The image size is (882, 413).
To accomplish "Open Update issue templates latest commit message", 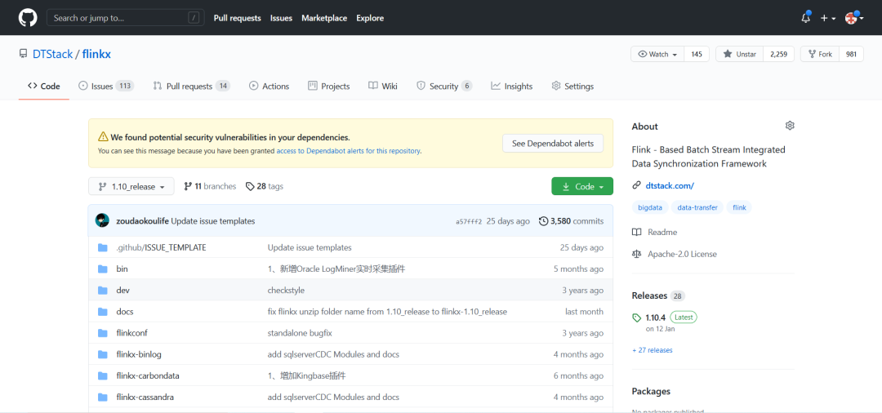I will pyautogui.click(x=212, y=221).
